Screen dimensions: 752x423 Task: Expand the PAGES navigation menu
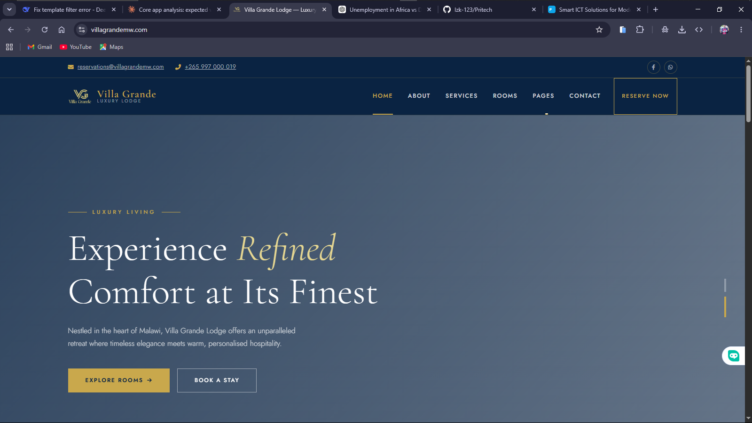click(x=543, y=96)
